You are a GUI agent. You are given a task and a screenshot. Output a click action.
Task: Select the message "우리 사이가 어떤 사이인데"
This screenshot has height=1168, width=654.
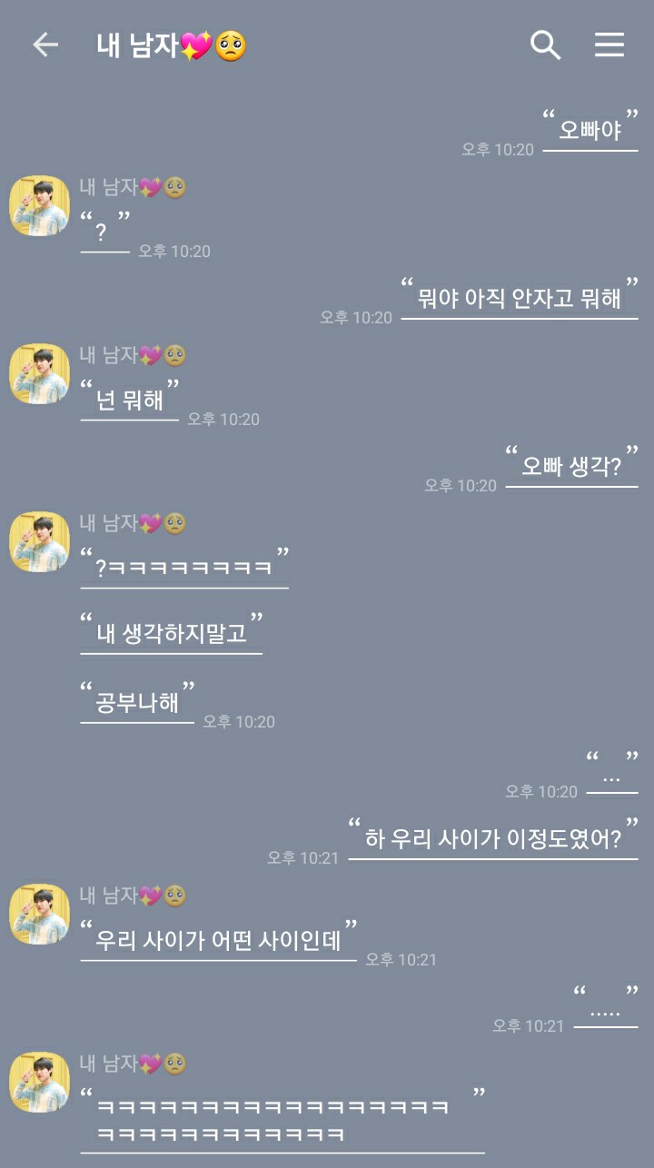coord(219,939)
